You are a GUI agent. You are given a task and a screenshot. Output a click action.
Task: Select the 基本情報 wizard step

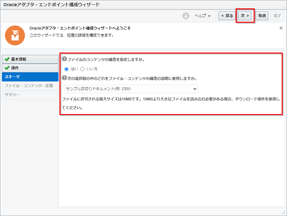point(30,59)
